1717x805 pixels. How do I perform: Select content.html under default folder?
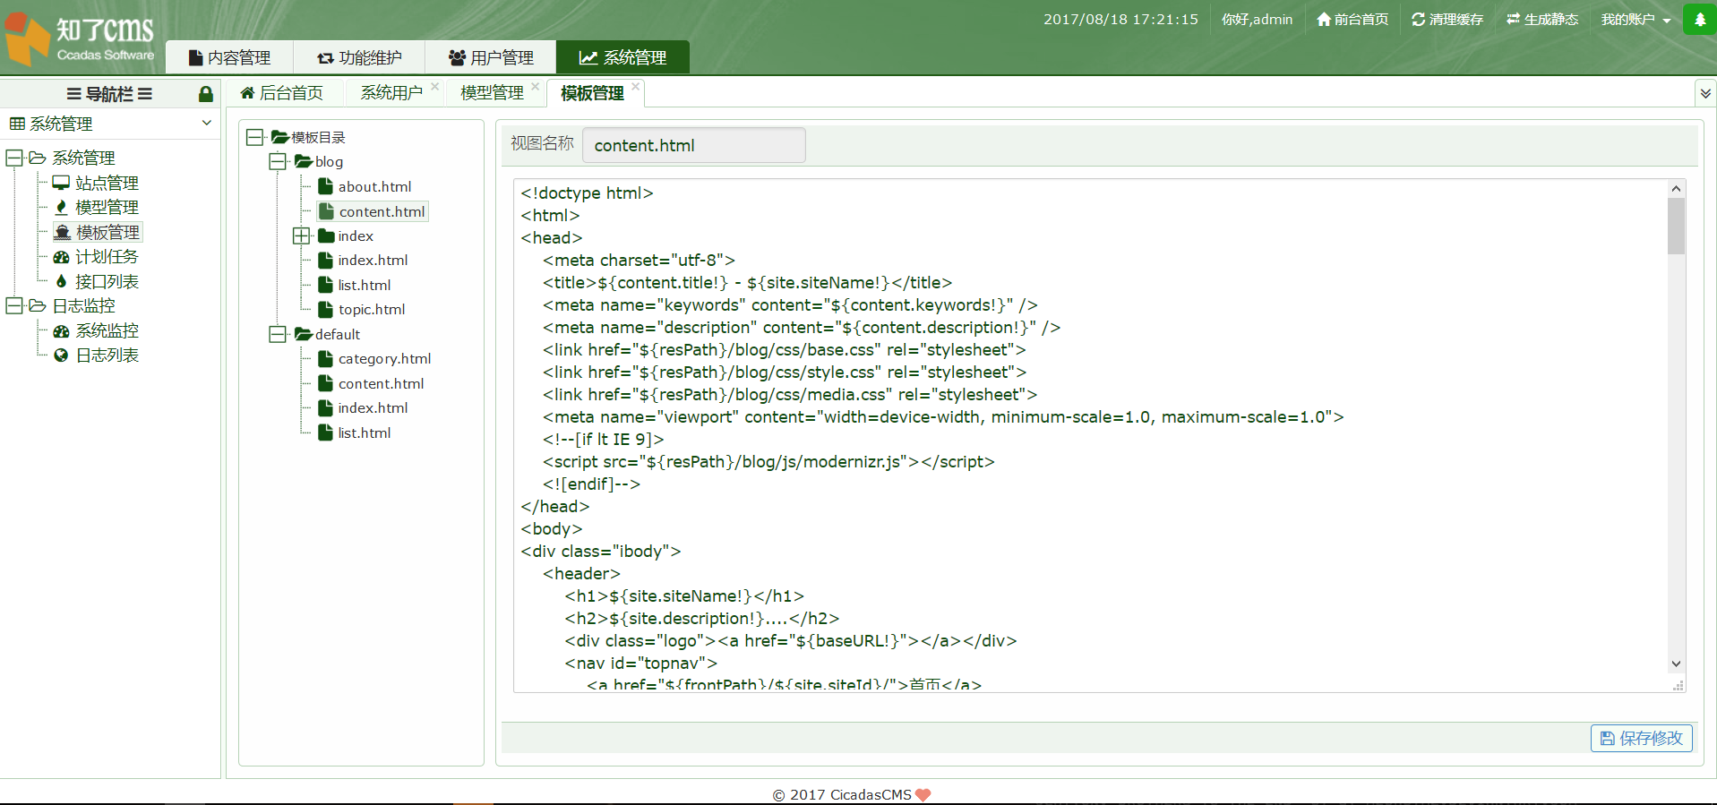381,383
